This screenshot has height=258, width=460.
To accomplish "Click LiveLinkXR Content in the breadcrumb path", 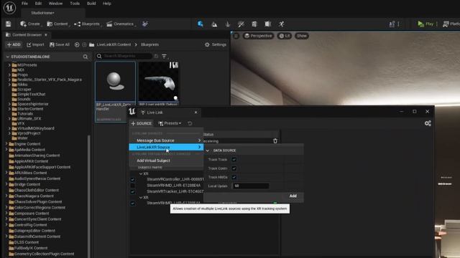I will point(114,44).
